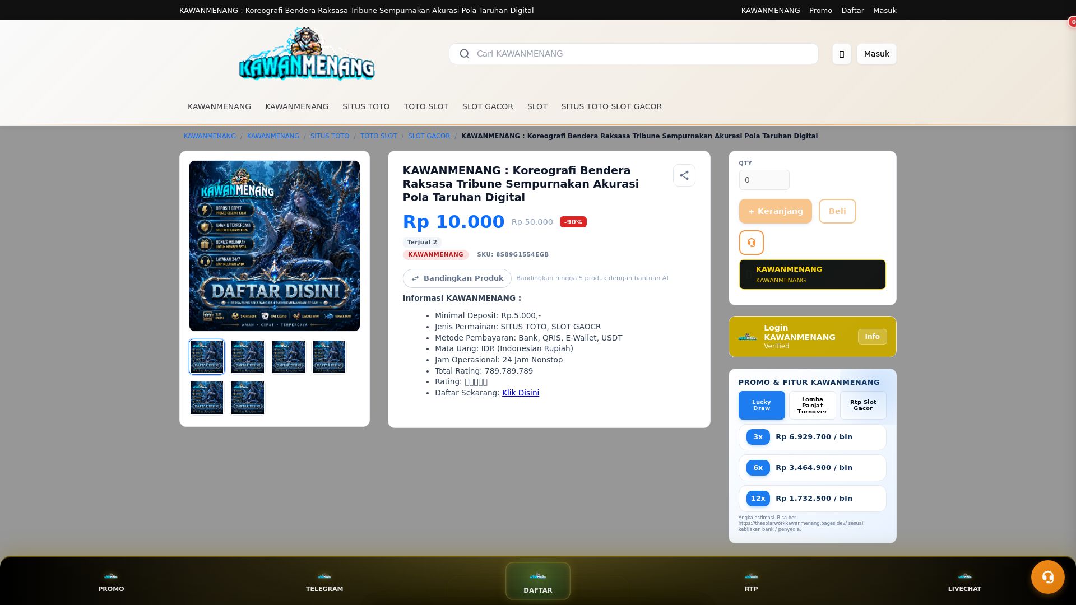Click SLOT GACOR breadcrumb link

pos(429,136)
